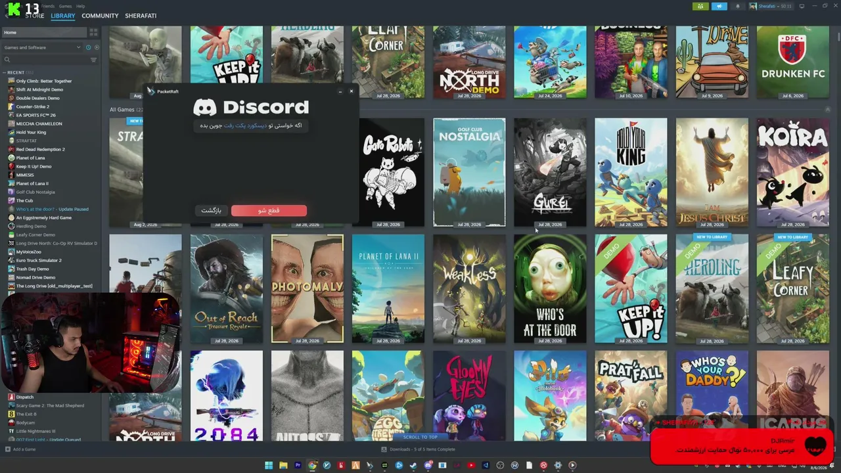Open the Planet of Lana II cover

click(388, 288)
